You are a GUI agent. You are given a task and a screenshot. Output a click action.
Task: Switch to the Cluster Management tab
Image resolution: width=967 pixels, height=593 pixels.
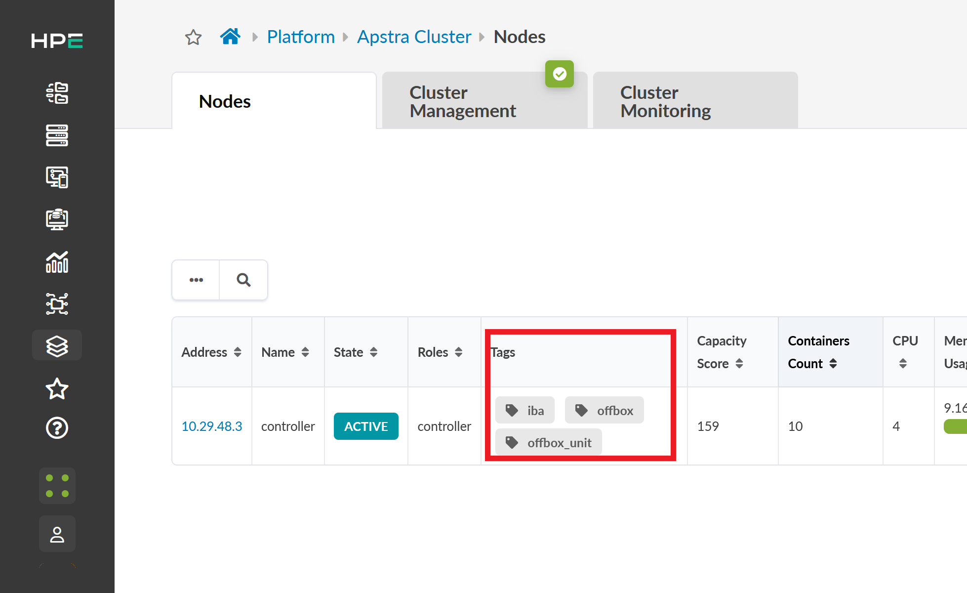pos(484,101)
